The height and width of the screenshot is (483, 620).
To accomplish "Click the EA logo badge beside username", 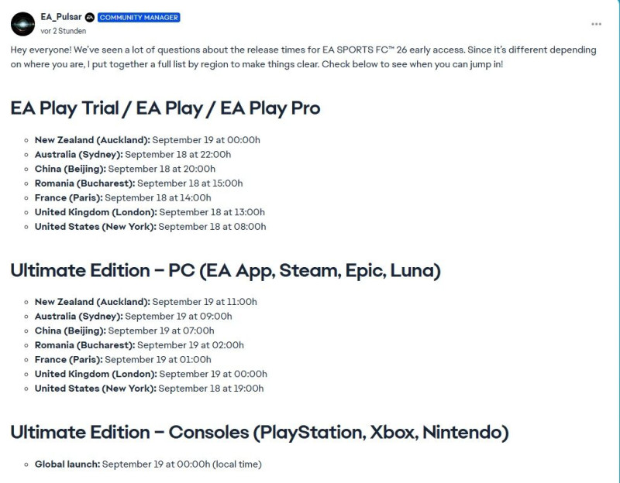I will point(90,17).
